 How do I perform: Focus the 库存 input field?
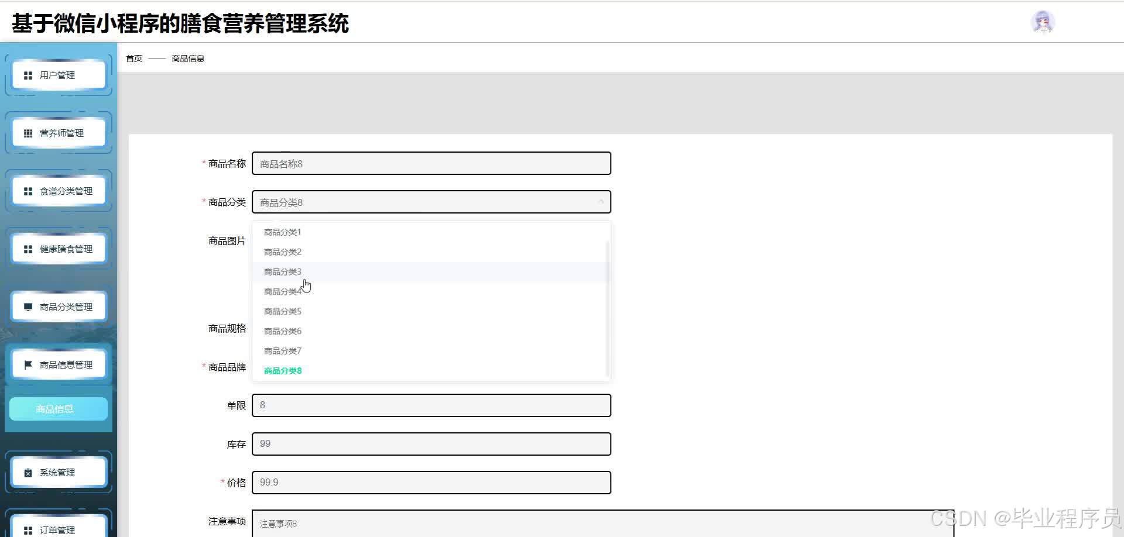(x=431, y=444)
